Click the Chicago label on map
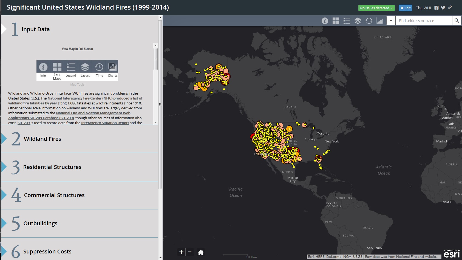 [x=310, y=139]
